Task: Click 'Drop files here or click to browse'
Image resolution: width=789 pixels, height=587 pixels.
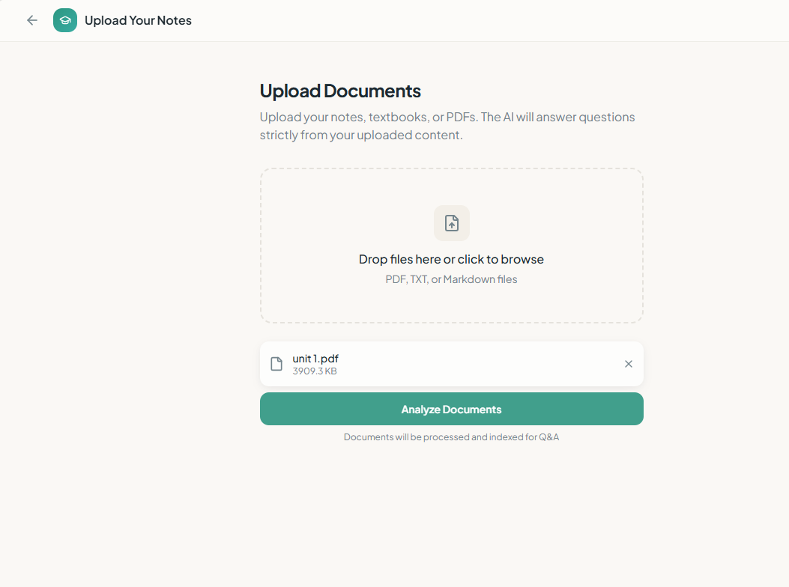Action: click(x=451, y=259)
